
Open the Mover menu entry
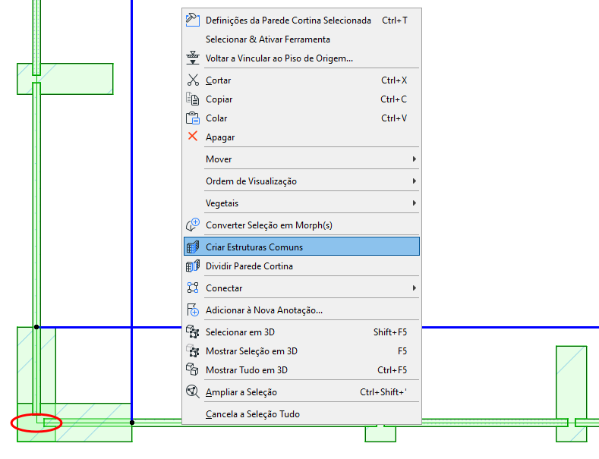pyautogui.click(x=301, y=159)
